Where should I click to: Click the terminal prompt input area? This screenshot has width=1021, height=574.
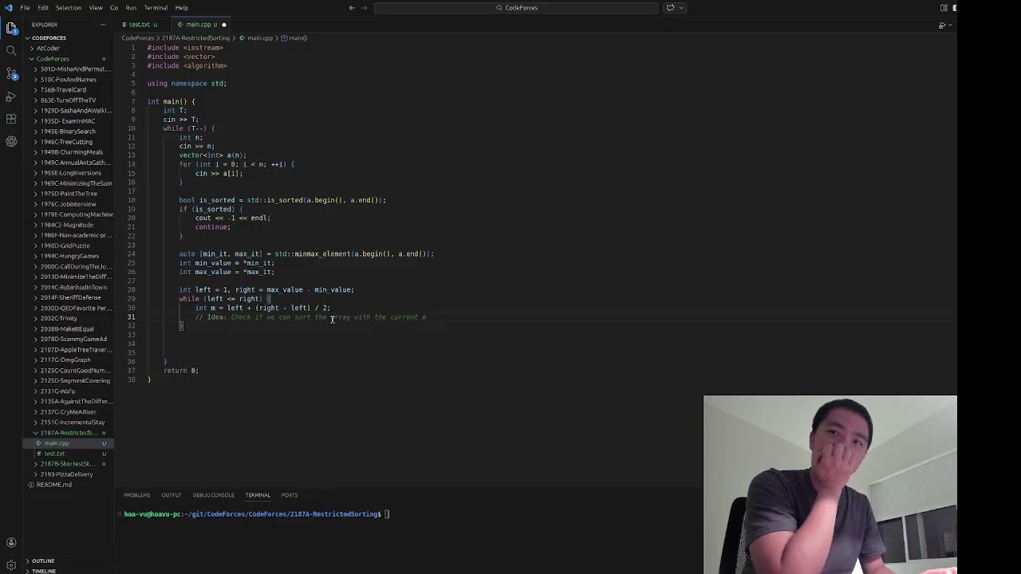pos(386,514)
